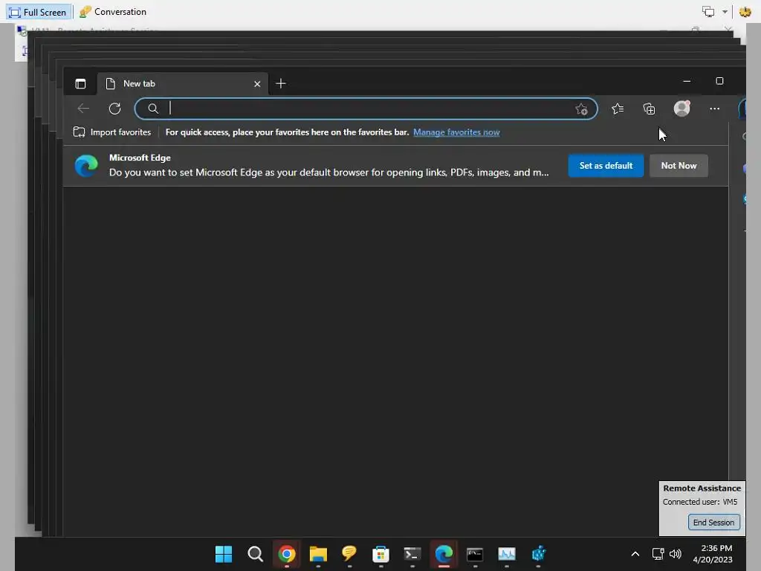Maximize the Edge window
The height and width of the screenshot is (571, 761).
coord(719,81)
